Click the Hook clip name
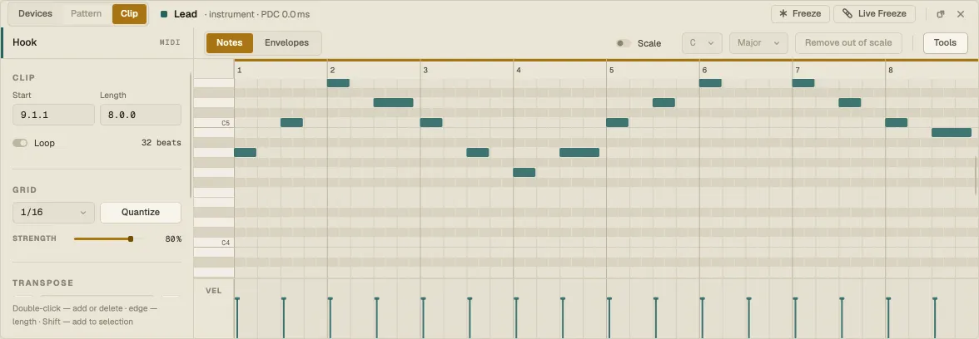The image size is (979, 339). (25, 42)
